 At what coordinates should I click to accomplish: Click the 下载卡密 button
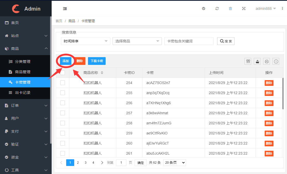click(x=97, y=61)
